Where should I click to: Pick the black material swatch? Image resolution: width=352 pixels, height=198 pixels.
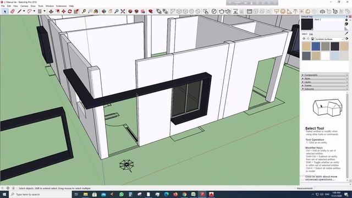tap(335, 46)
